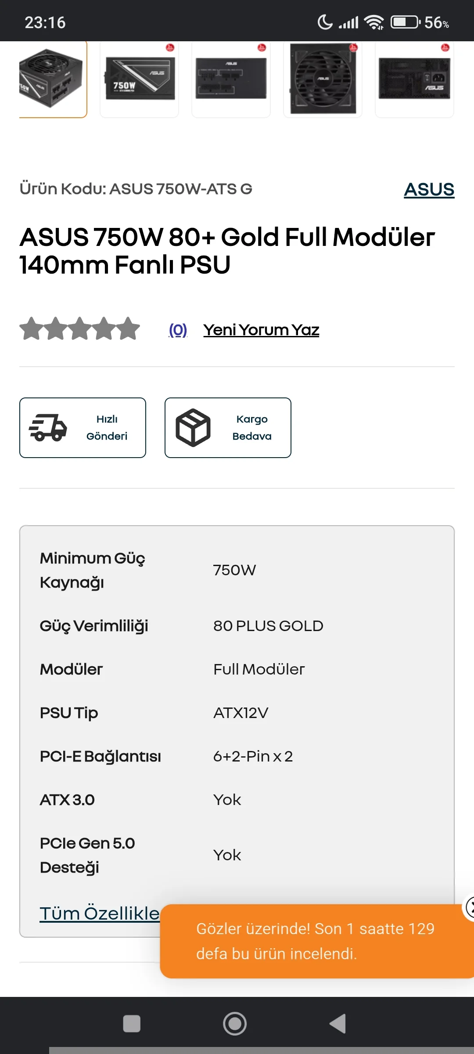Tap the Android home circle button

(235, 1024)
